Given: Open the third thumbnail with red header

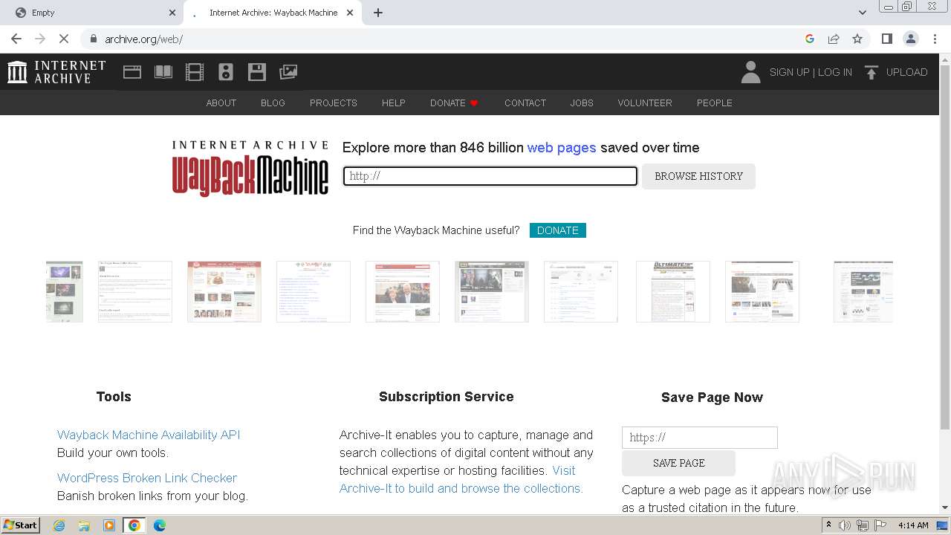Looking at the screenshot, I should pyautogui.click(x=224, y=291).
